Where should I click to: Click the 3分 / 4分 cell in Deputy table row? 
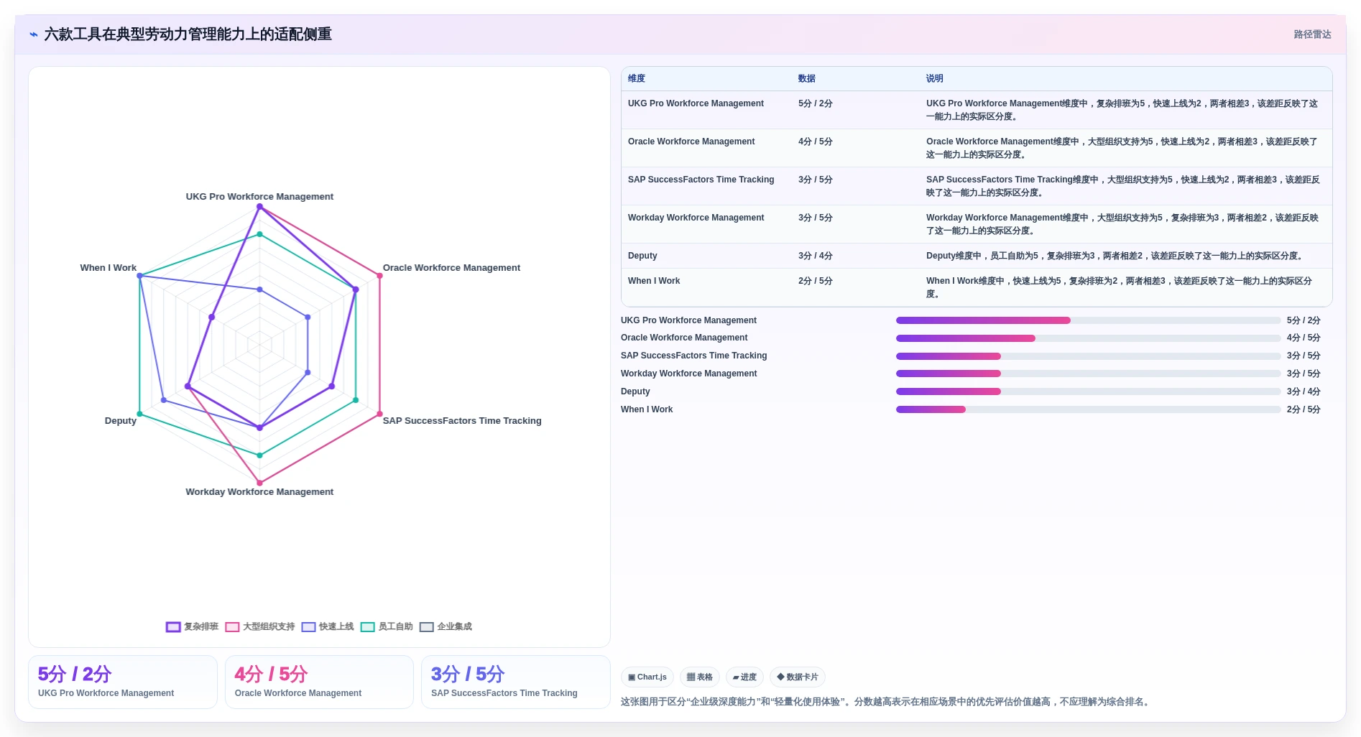click(815, 256)
